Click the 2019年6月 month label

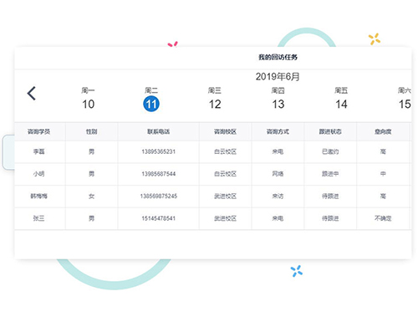click(278, 77)
